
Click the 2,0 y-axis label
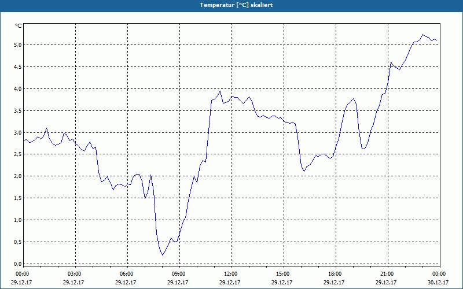(x=18, y=176)
